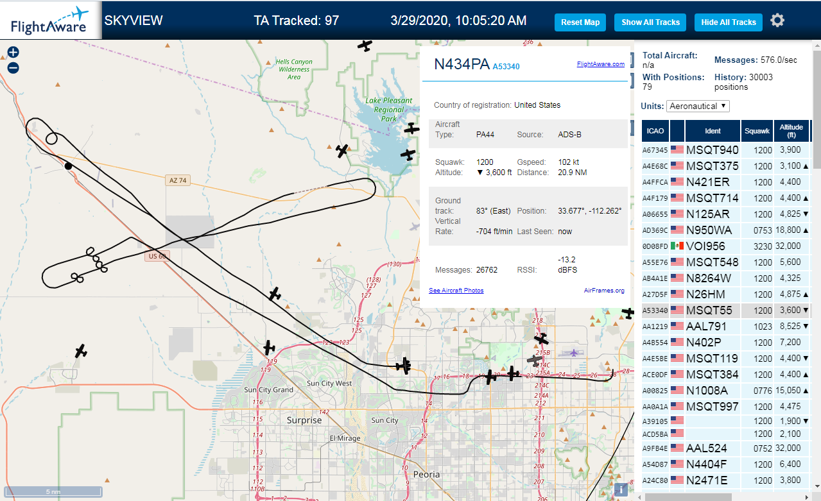Select the highlighted MSQT55 row
The width and height of the screenshot is (821, 501).
(726, 310)
